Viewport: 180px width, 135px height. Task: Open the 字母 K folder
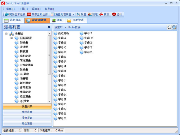pyautogui.click(x=60, y=85)
